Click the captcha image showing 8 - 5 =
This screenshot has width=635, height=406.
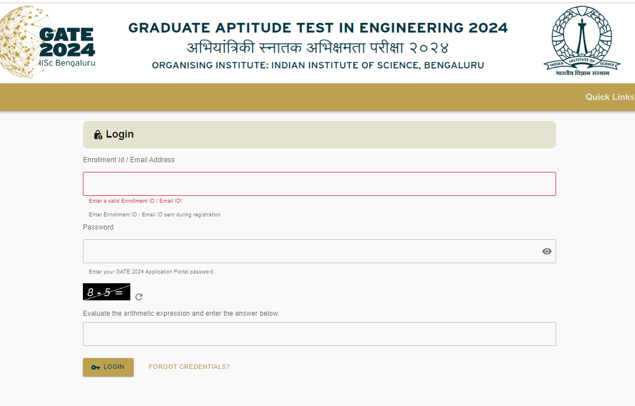tap(106, 292)
